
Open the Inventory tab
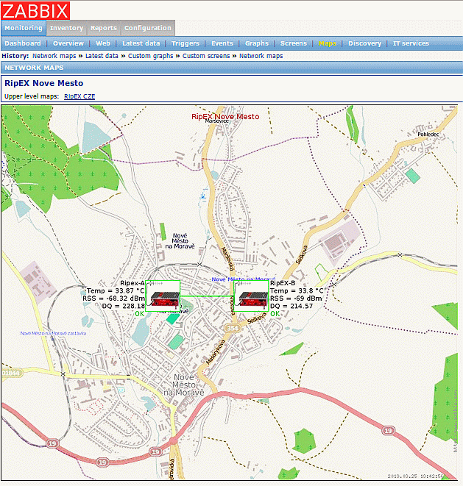click(67, 28)
